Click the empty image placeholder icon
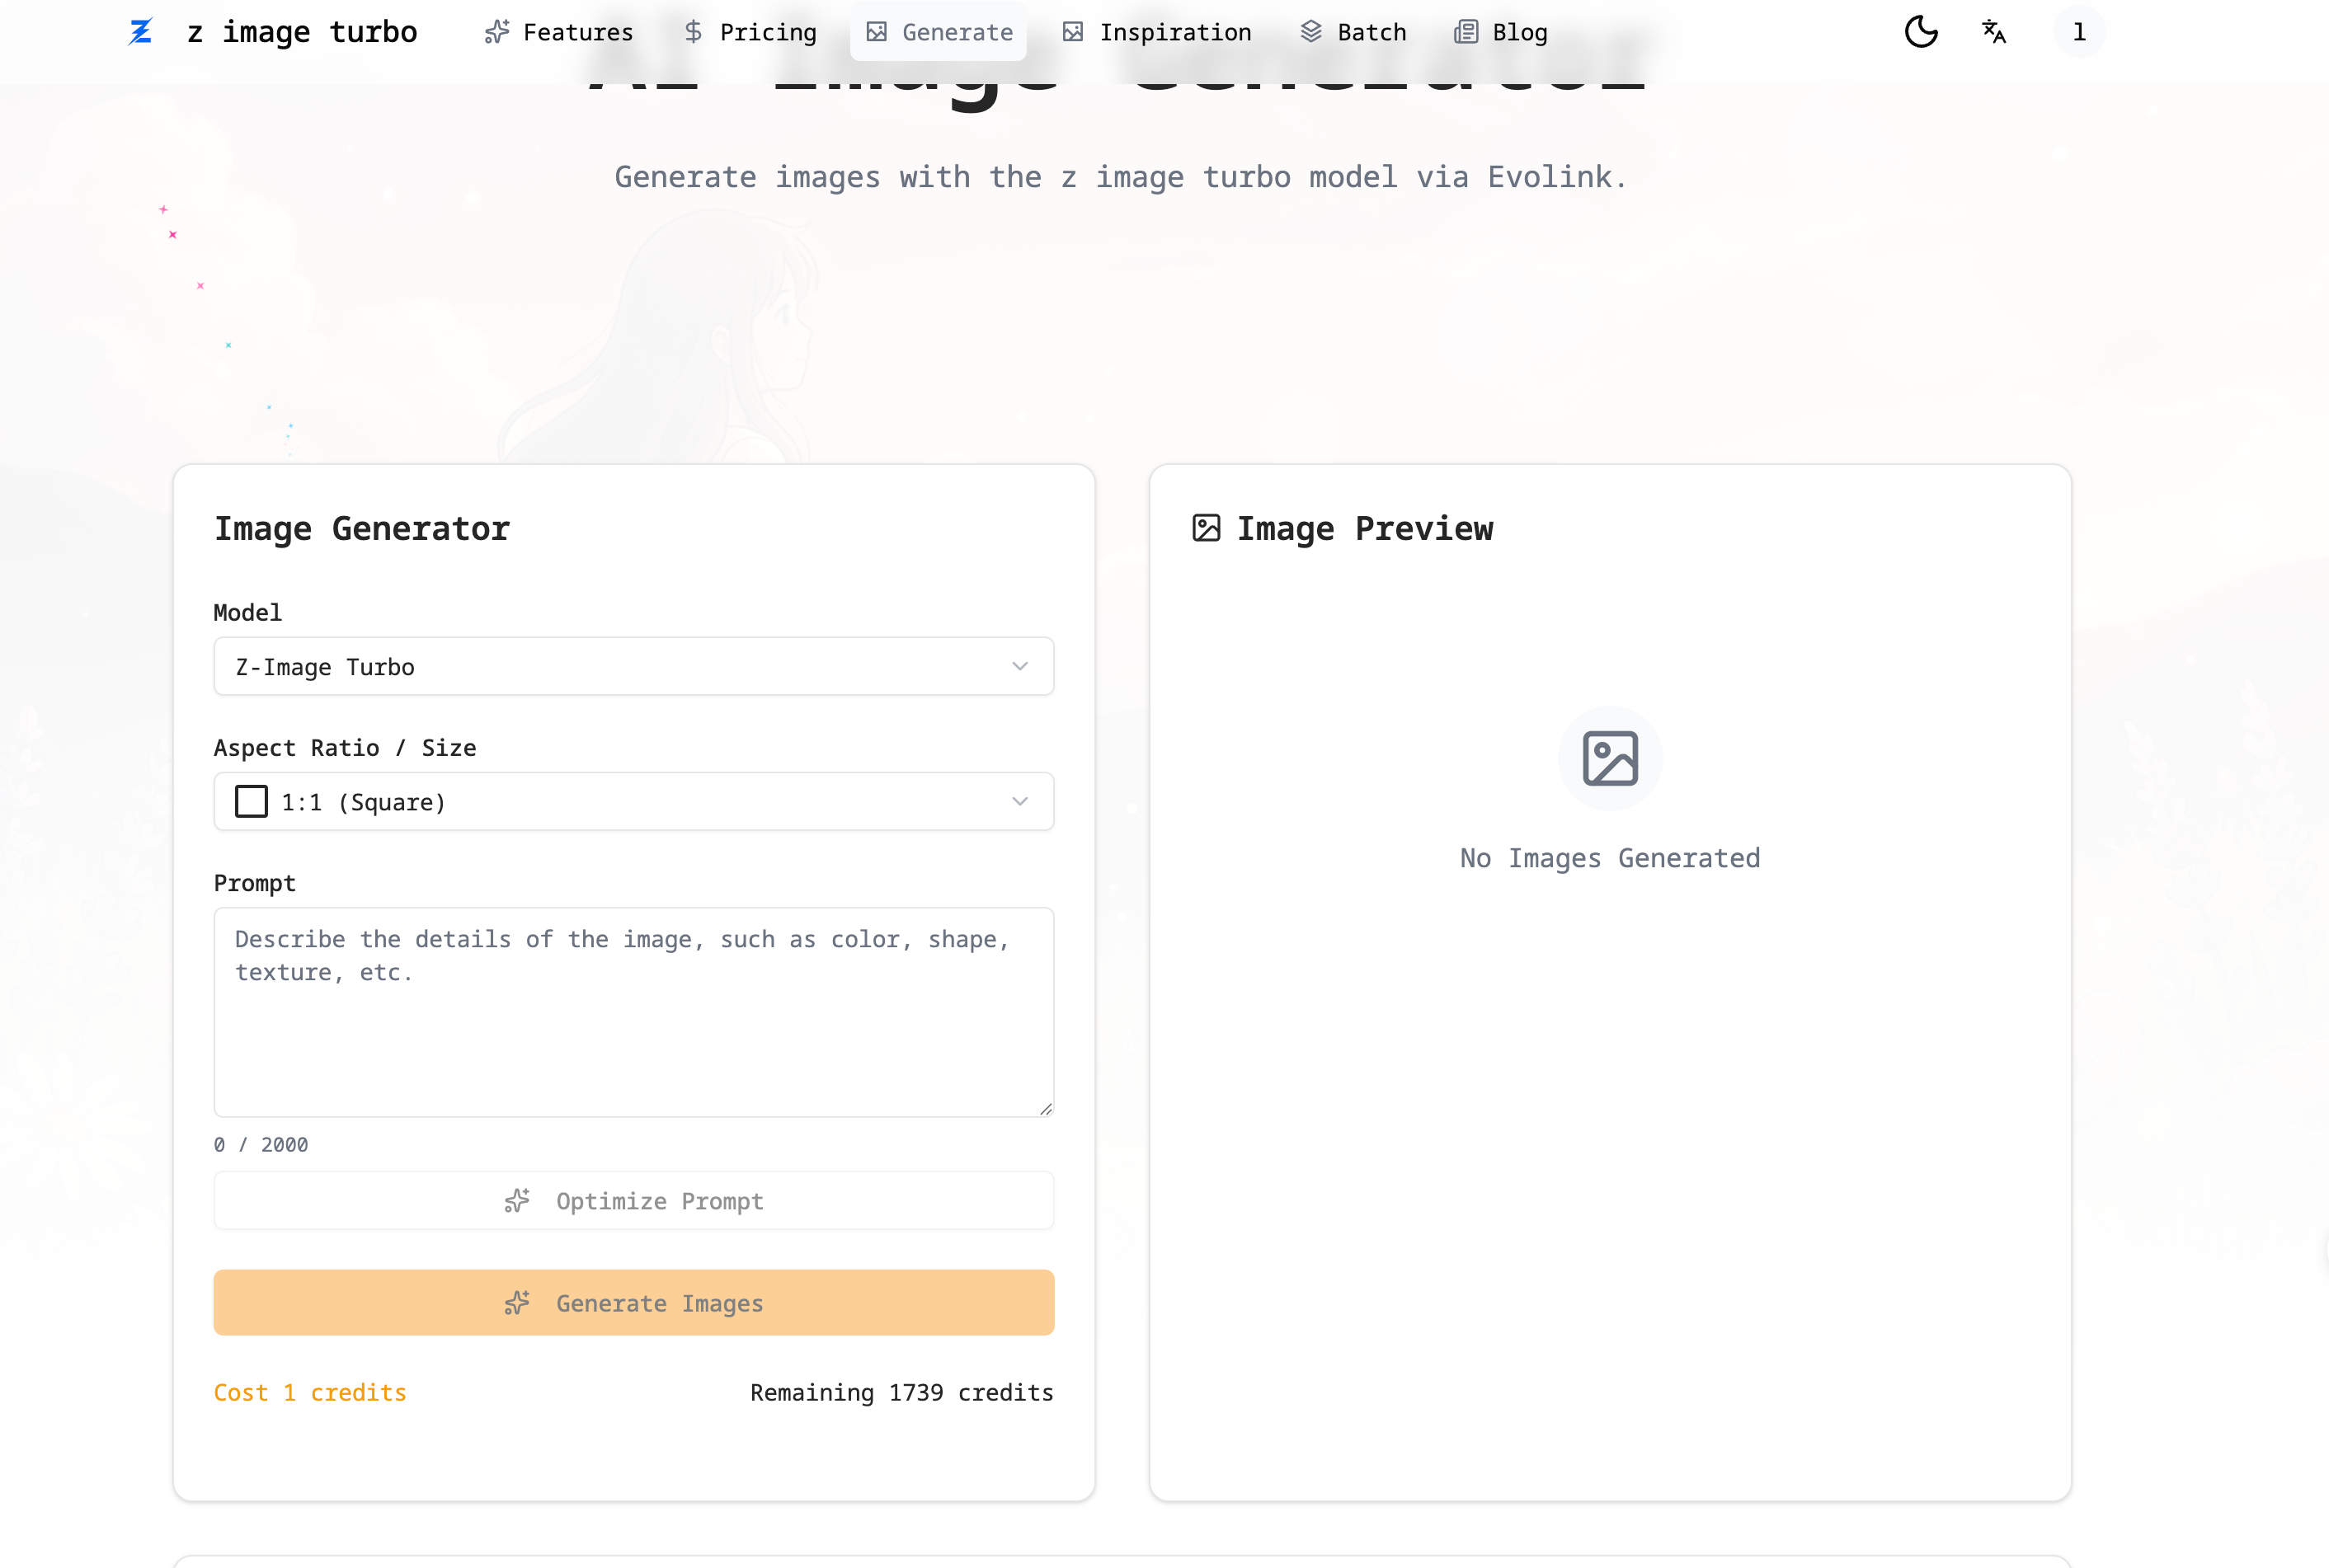Image resolution: width=2329 pixels, height=1568 pixels. tap(1609, 758)
